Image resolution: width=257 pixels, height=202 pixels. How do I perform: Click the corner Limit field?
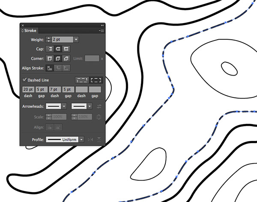(x=92, y=59)
